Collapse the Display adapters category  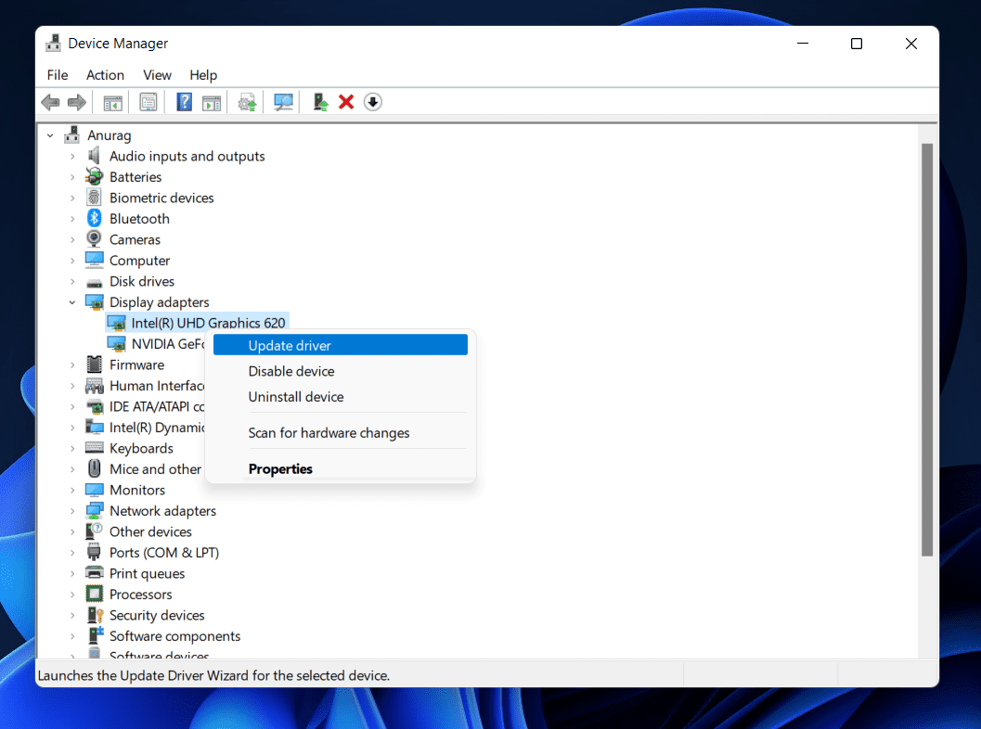[x=72, y=301]
